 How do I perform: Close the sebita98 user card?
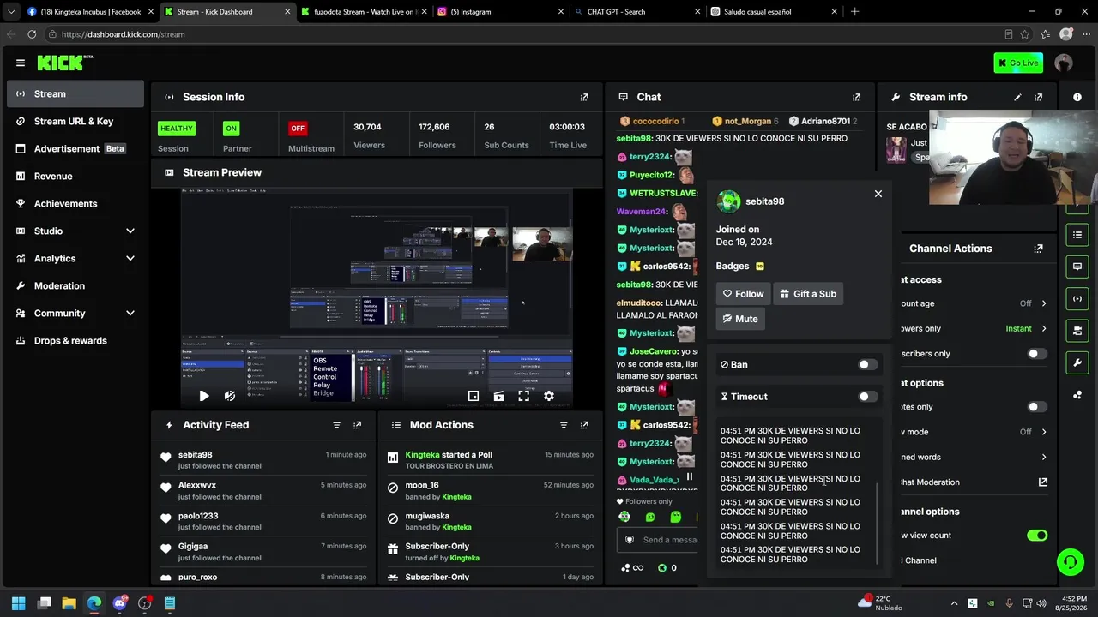point(878,194)
